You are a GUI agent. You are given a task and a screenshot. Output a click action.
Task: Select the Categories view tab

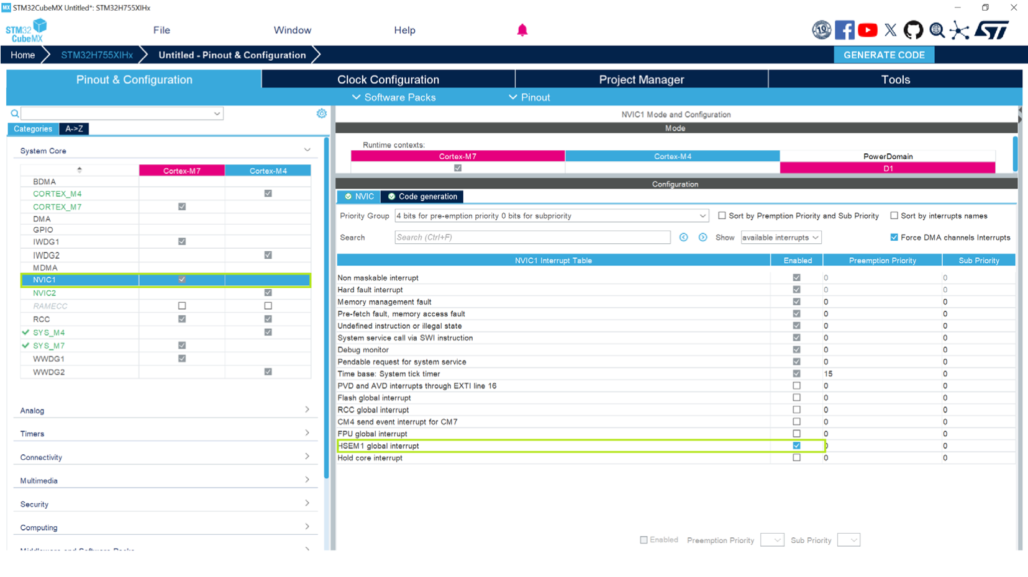33,129
